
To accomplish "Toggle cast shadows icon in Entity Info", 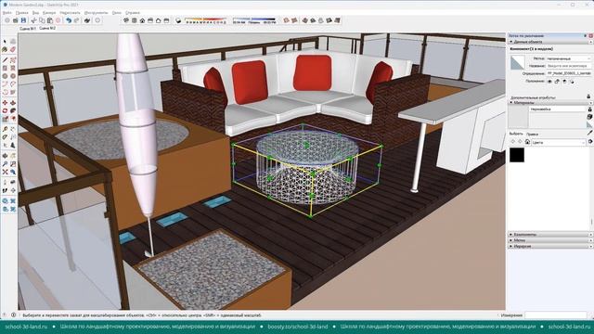I will [x=572, y=81].
